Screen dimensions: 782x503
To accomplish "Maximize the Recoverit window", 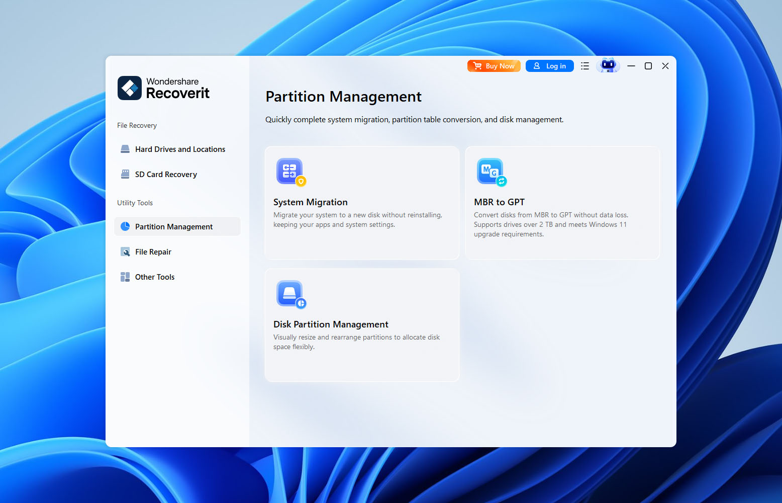I will [x=648, y=66].
